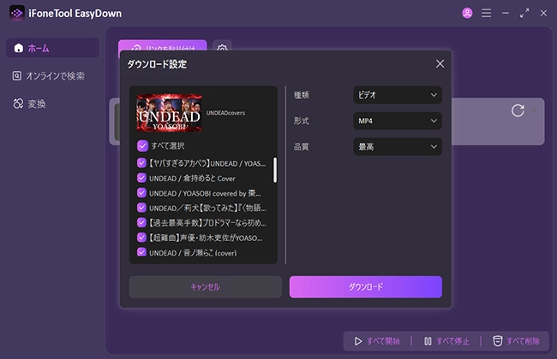Click the playlist list scrollbar
The image size is (557, 359).
tap(275, 170)
